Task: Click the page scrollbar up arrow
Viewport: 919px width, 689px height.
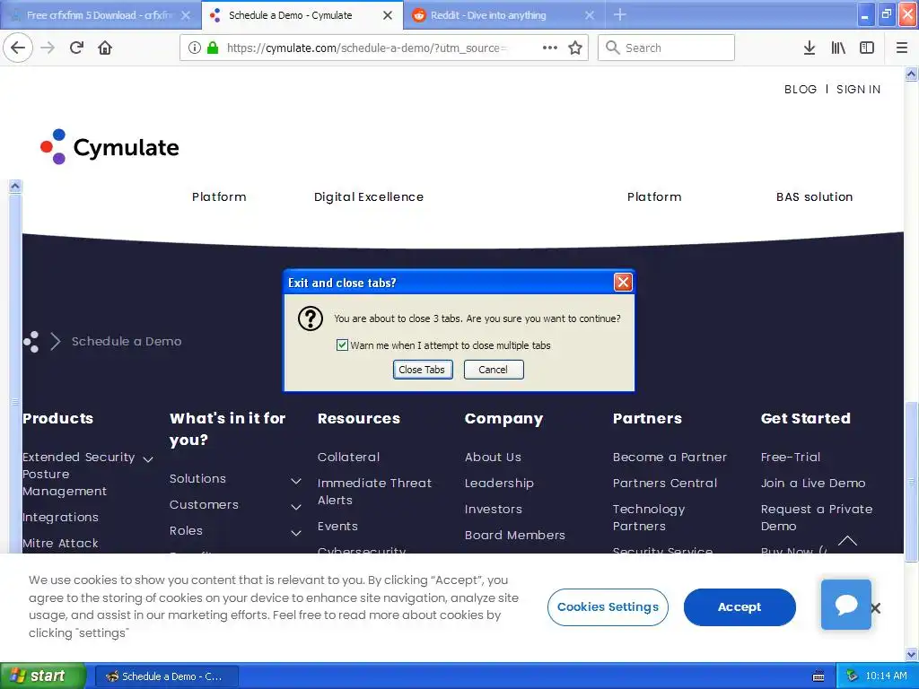Action: (911, 74)
